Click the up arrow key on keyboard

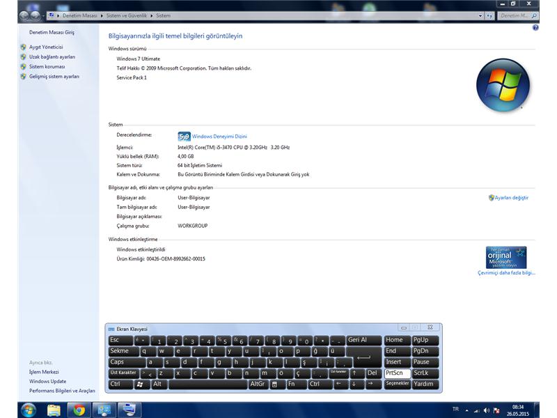point(356,373)
